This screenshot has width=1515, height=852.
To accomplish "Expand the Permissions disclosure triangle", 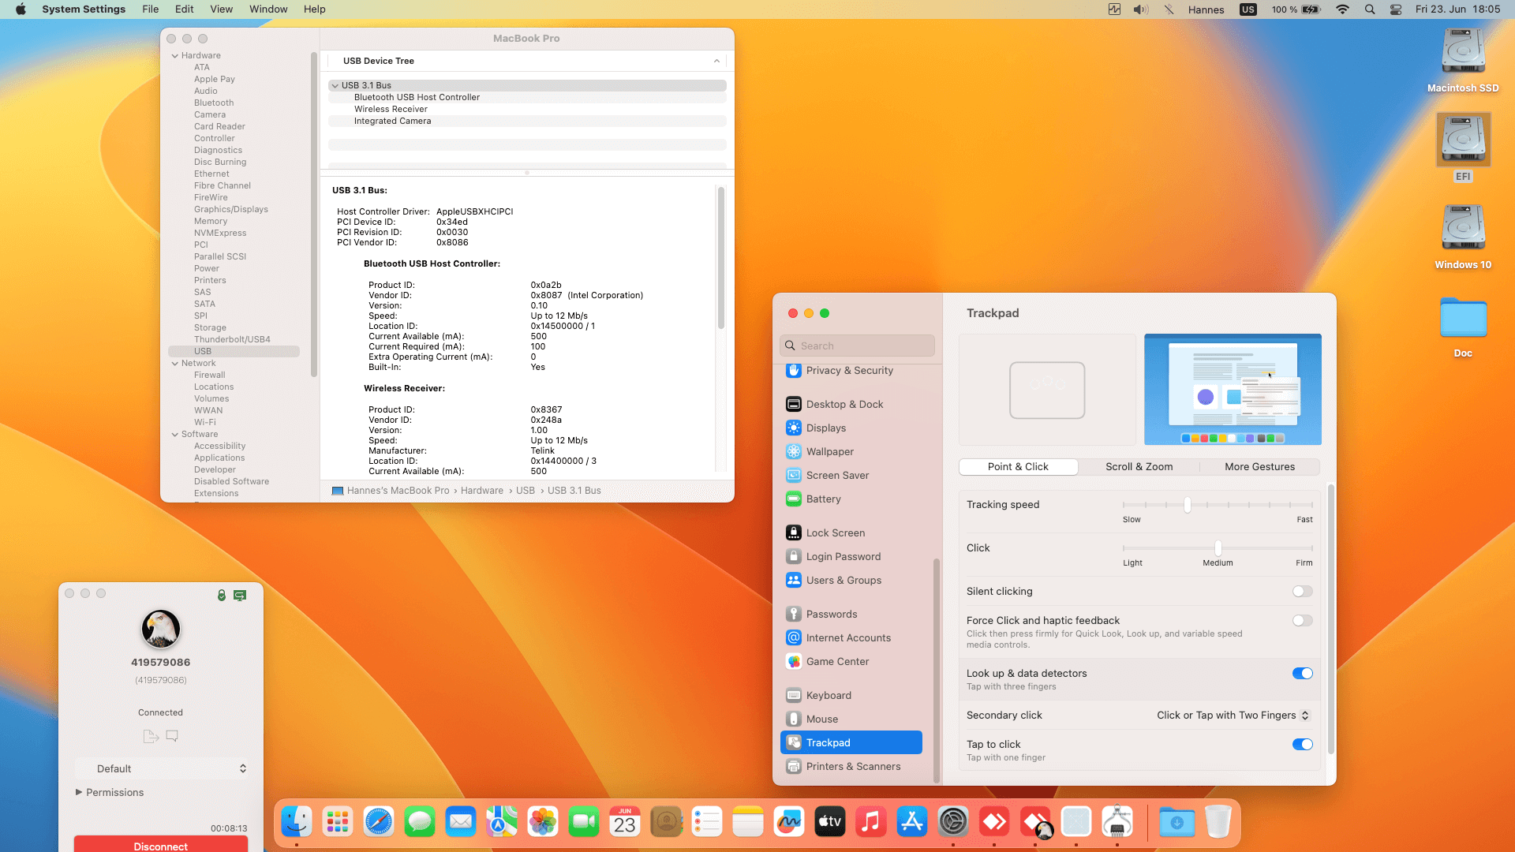I will pyautogui.click(x=79, y=792).
